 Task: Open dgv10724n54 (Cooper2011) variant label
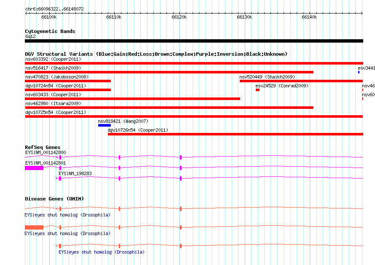(x=56, y=86)
